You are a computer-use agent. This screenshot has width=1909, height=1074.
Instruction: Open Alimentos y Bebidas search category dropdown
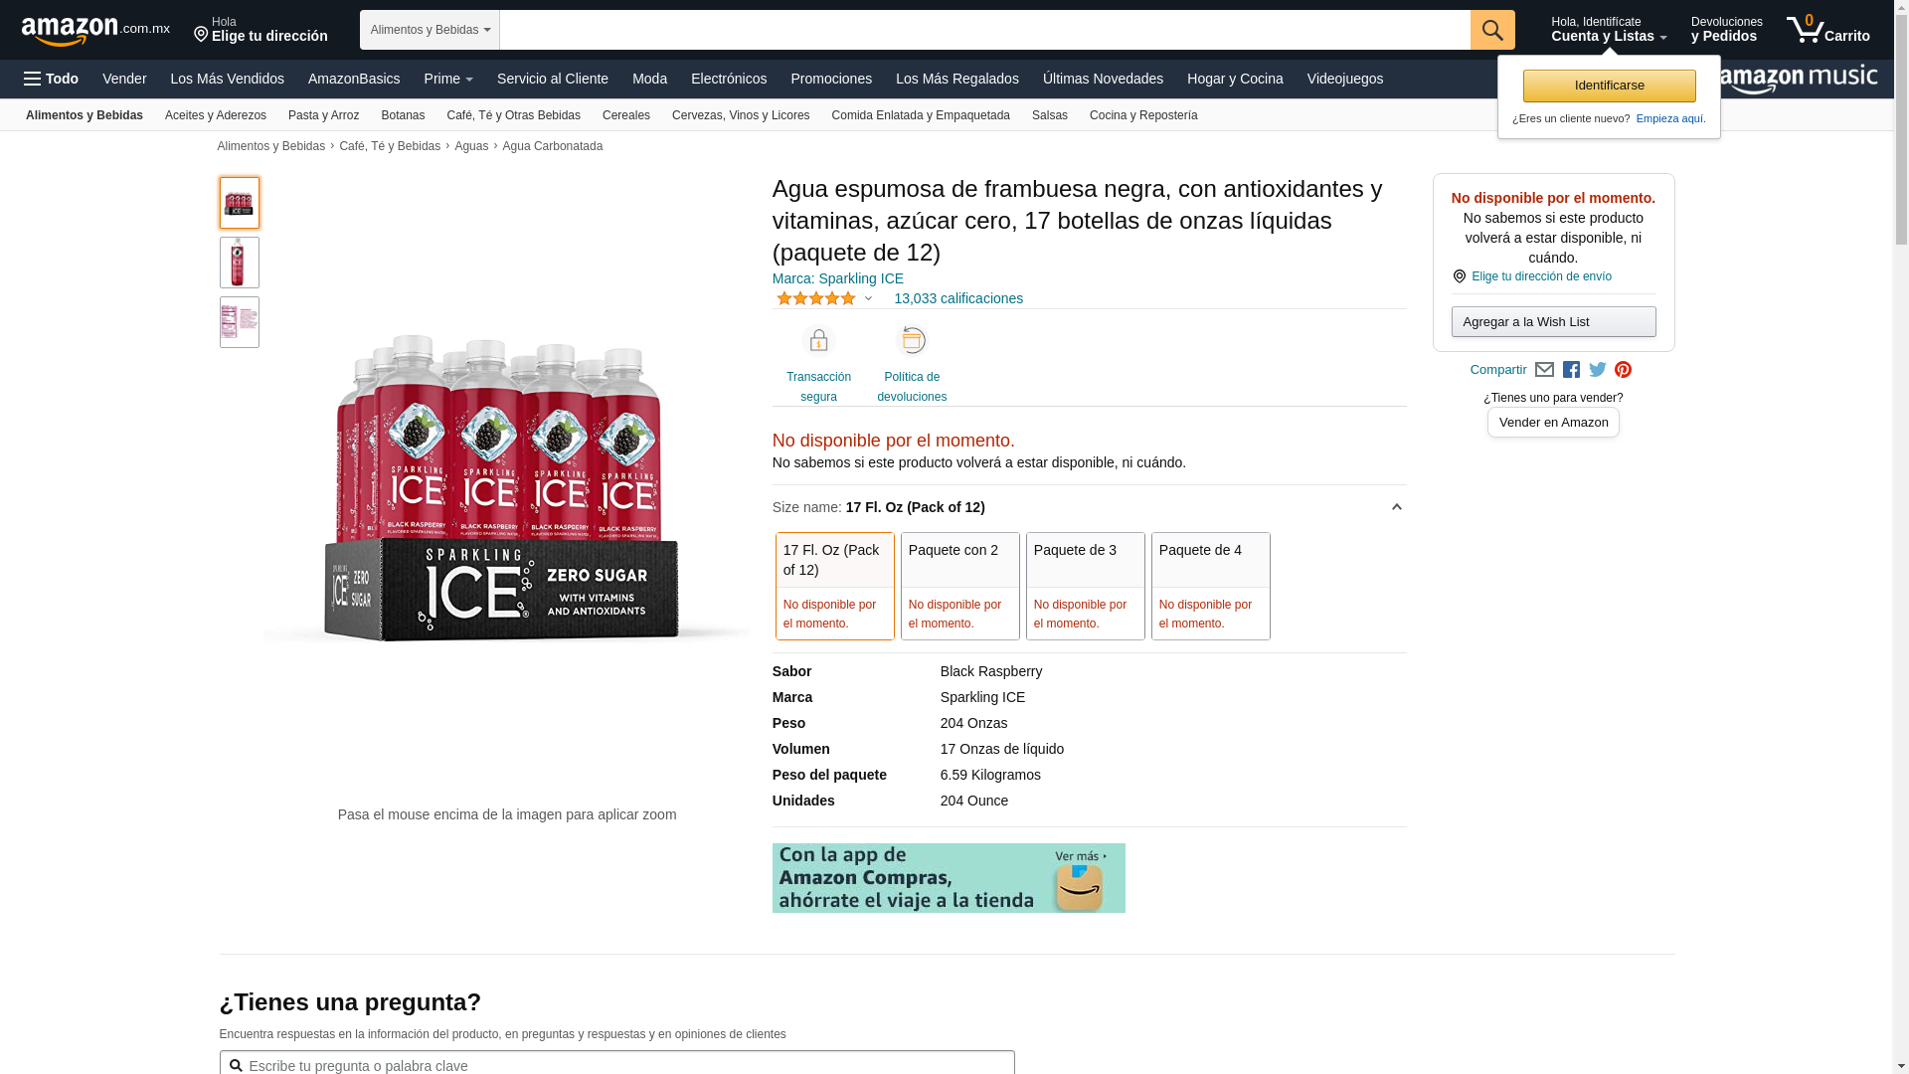point(430,30)
